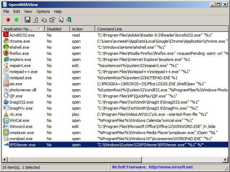
Task: Click the horizontal scrollbar left arrow
Action: [4, 159]
